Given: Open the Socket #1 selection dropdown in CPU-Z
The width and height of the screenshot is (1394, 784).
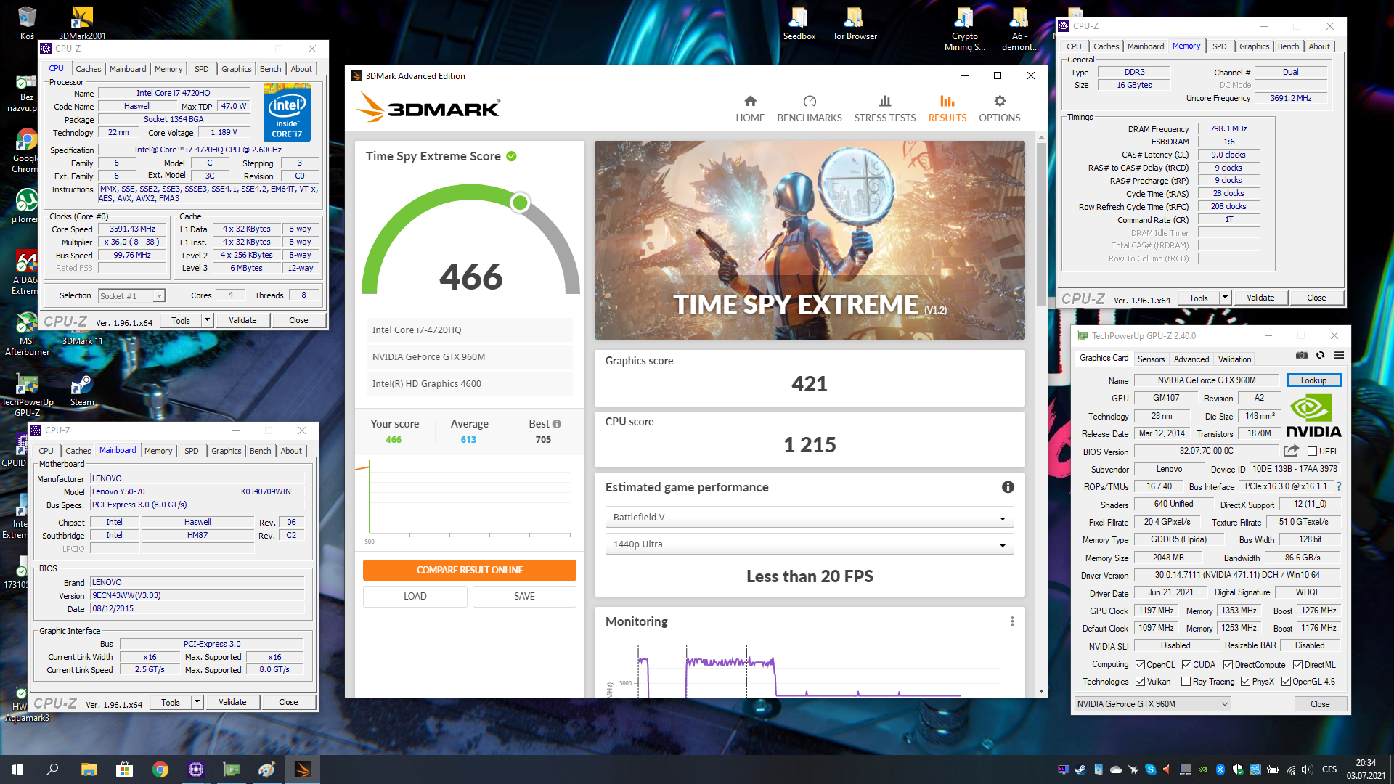Looking at the screenshot, I should (x=131, y=295).
